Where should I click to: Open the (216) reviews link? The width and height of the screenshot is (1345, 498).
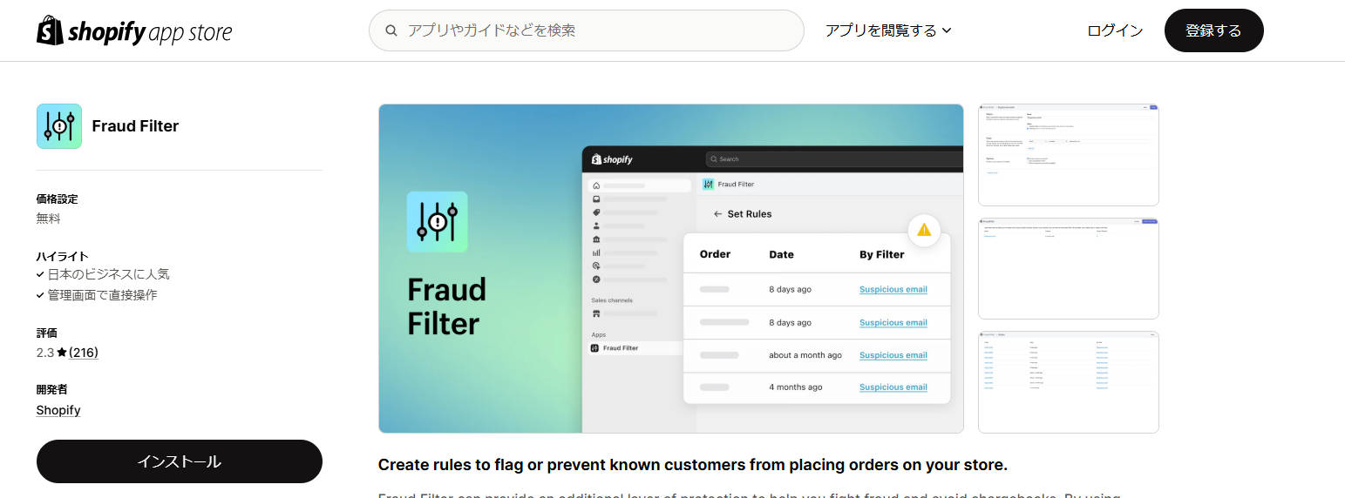(84, 353)
